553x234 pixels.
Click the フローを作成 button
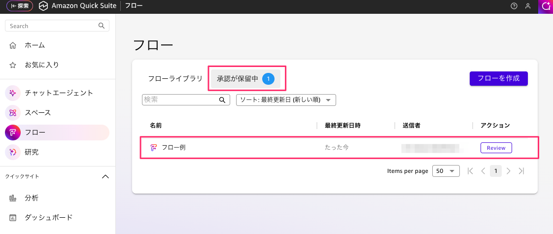pyautogui.click(x=499, y=78)
